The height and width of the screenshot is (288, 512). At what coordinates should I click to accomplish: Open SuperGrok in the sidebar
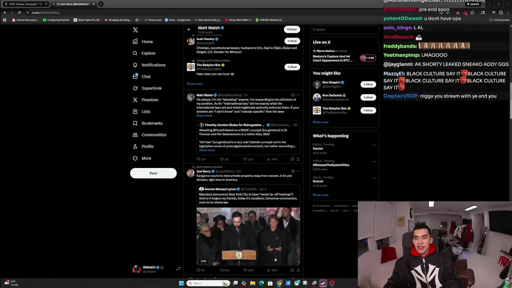(x=147, y=88)
